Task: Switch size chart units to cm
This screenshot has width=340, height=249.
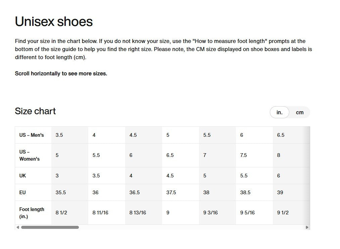Action: [x=299, y=113]
